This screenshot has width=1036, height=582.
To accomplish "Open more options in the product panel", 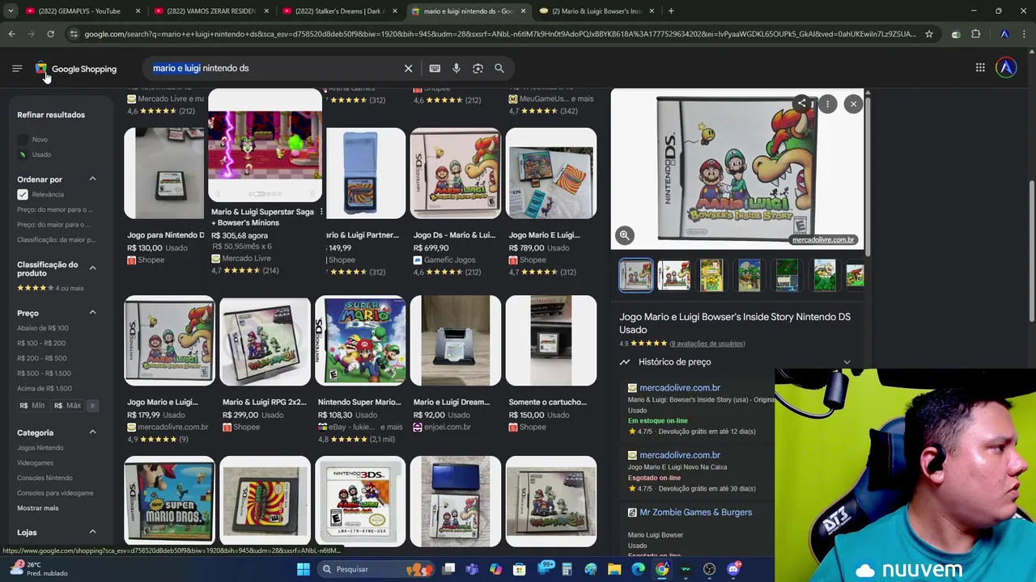I will (x=827, y=103).
